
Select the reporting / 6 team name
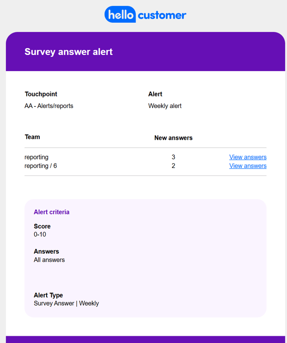41,166
